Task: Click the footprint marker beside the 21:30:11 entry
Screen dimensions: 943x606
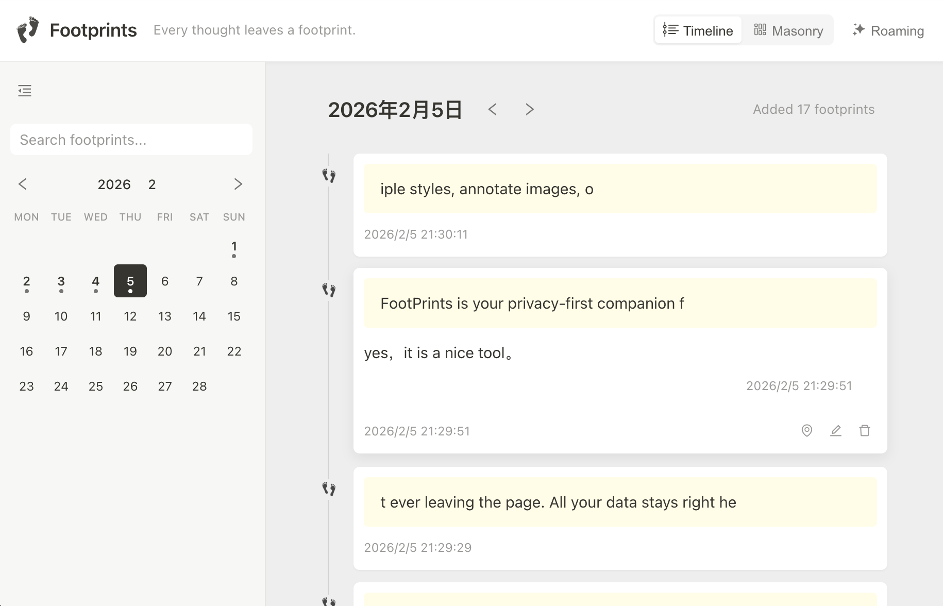Action: (329, 175)
